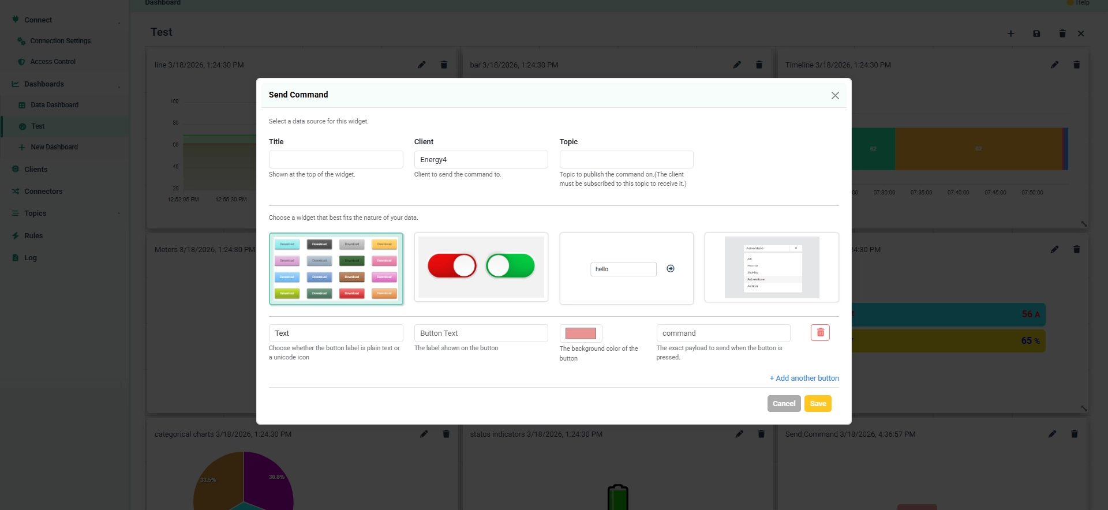
Task: Delete the Timeline widget
Action: (x=1076, y=65)
